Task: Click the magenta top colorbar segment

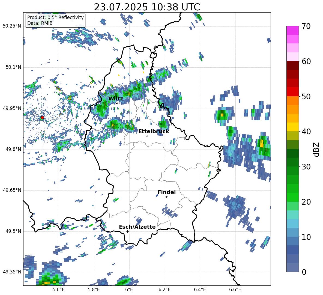Action: pyautogui.click(x=292, y=31)
